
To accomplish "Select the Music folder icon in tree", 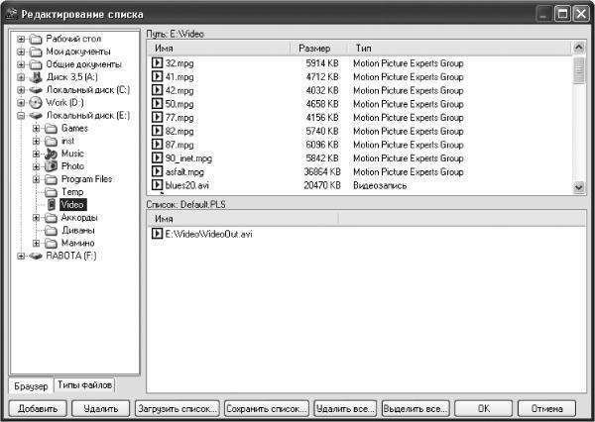I will (x=51, y=154).
